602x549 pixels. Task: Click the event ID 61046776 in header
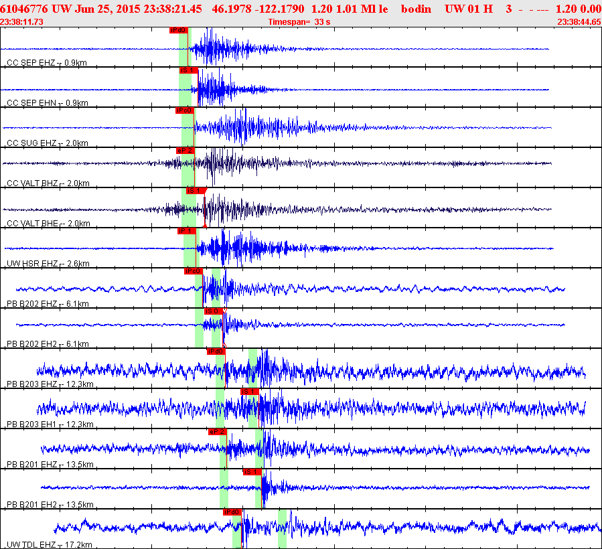(x=24, y=9)
